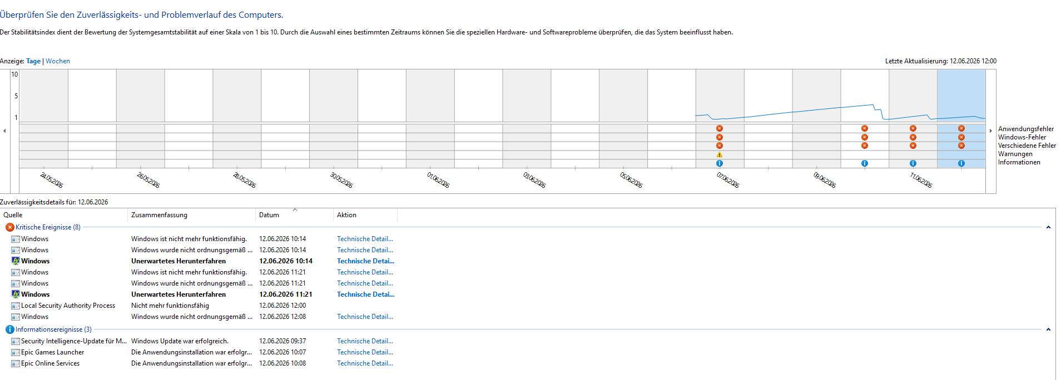
Task: Click the shield icon of the 10:14 Unerwartetes Herunterfahren row
Action: [16, 261]
